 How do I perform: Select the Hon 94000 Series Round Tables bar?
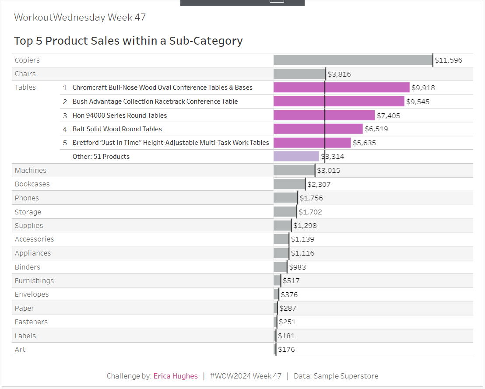324,115
